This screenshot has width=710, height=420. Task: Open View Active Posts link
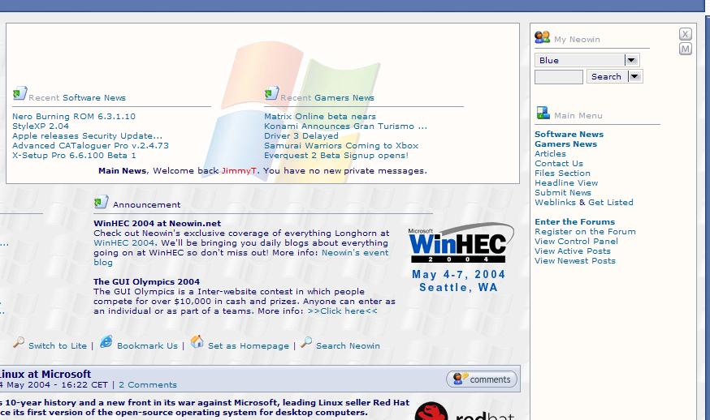coord(573,251)
